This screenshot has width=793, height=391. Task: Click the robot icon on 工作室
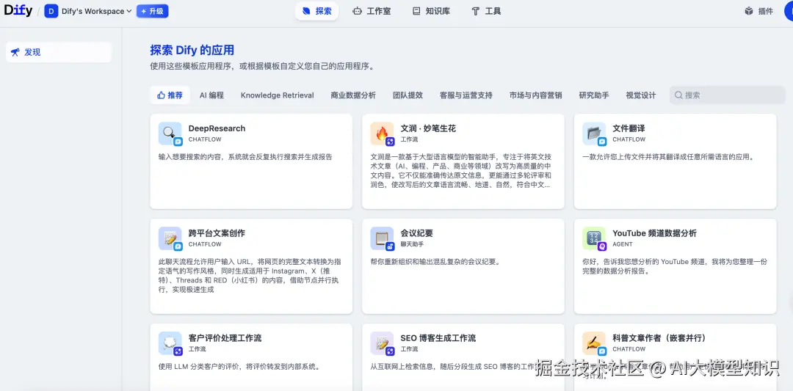point(358,11)
